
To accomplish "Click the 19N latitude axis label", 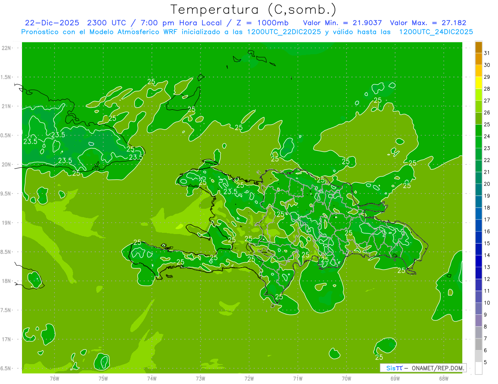I will coord(6,223).
